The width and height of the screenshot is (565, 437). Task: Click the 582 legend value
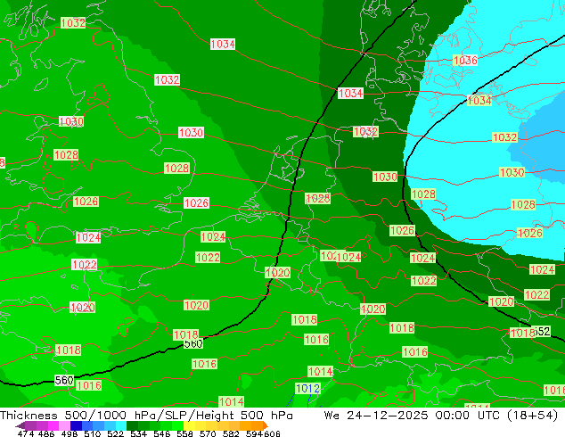tap(231, 433)
